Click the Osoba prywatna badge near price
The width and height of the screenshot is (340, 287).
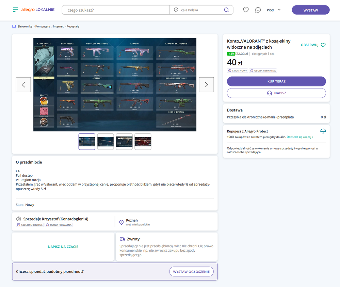point(263,71)
